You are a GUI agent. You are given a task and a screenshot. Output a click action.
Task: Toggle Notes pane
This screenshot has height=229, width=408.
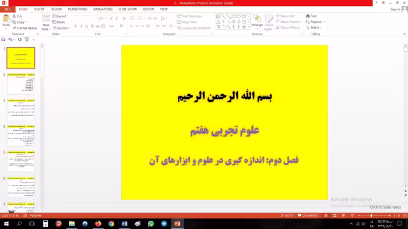click(x=287, y=216)
